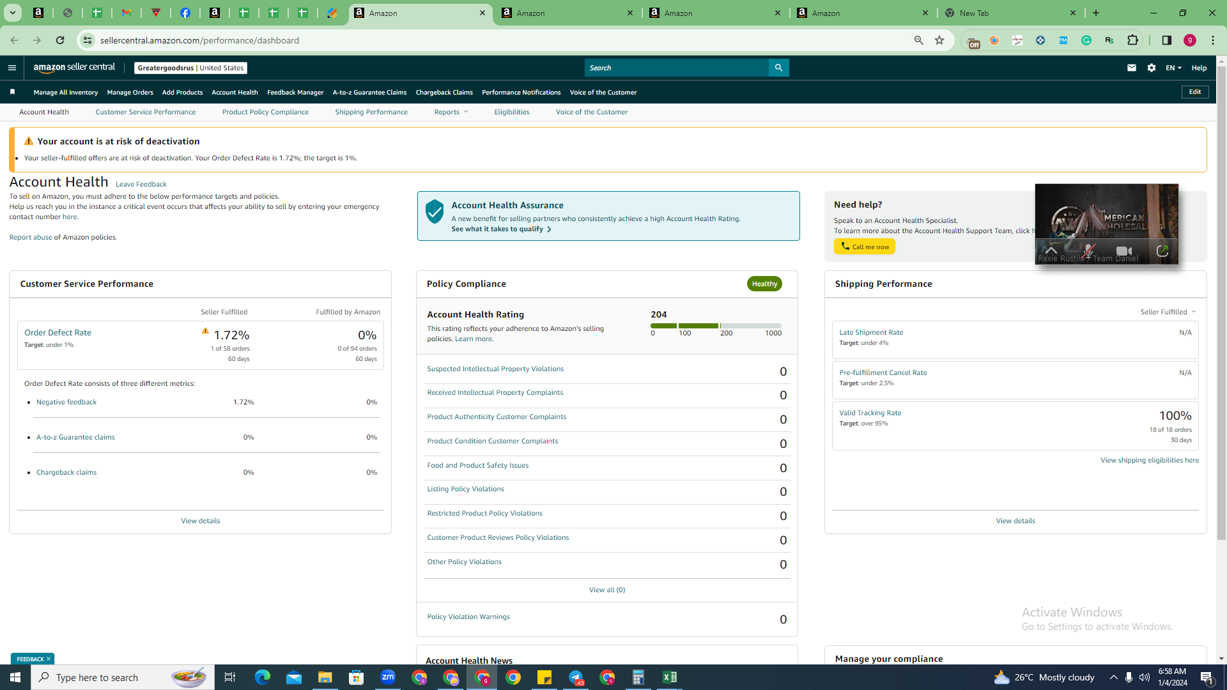The height and width of the screenshot is (690, 1227).
Task: Open Excel from the taskbar
Action: click(670, 677)
